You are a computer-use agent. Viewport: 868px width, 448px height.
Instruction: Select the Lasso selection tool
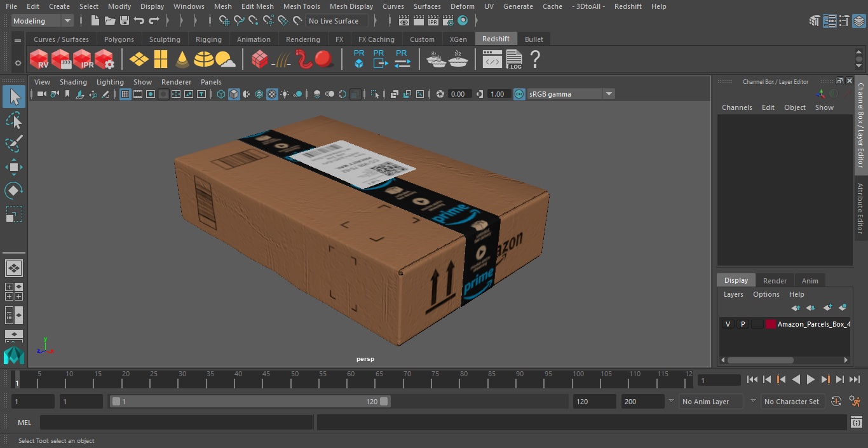14,120
